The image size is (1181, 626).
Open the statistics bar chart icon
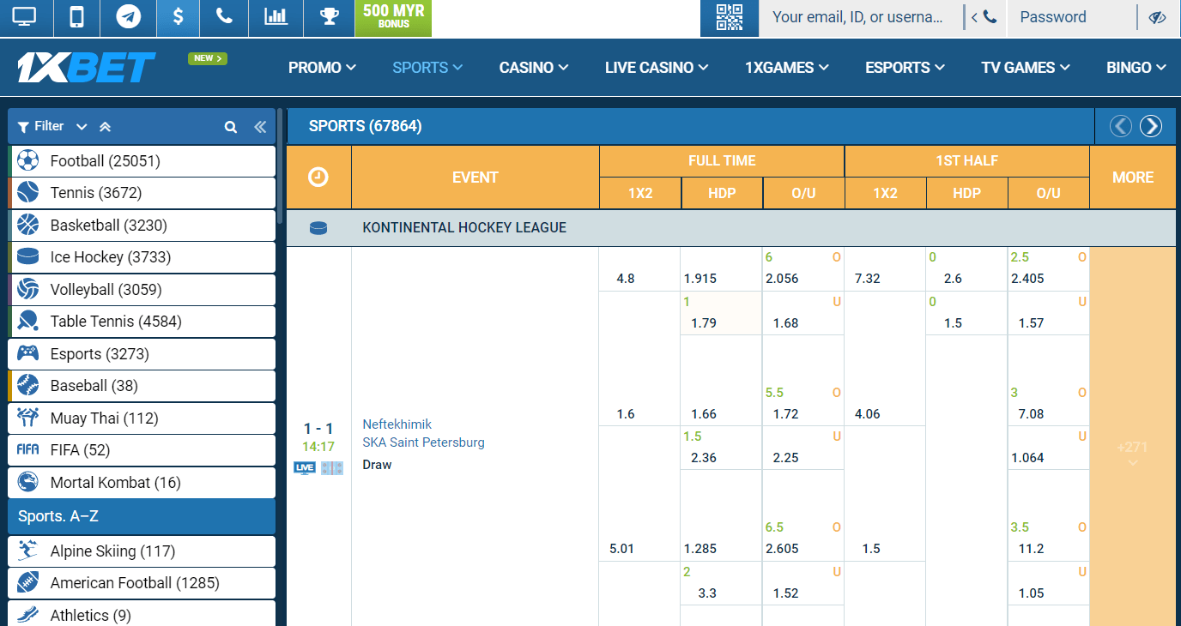[276, 17]
